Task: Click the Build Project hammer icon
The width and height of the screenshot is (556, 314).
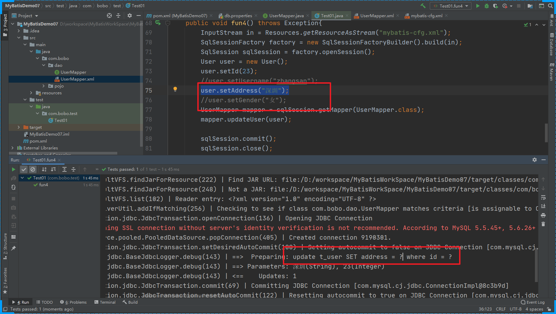Action: (423, 6)
